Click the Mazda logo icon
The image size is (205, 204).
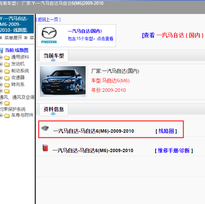click(49, 35)
